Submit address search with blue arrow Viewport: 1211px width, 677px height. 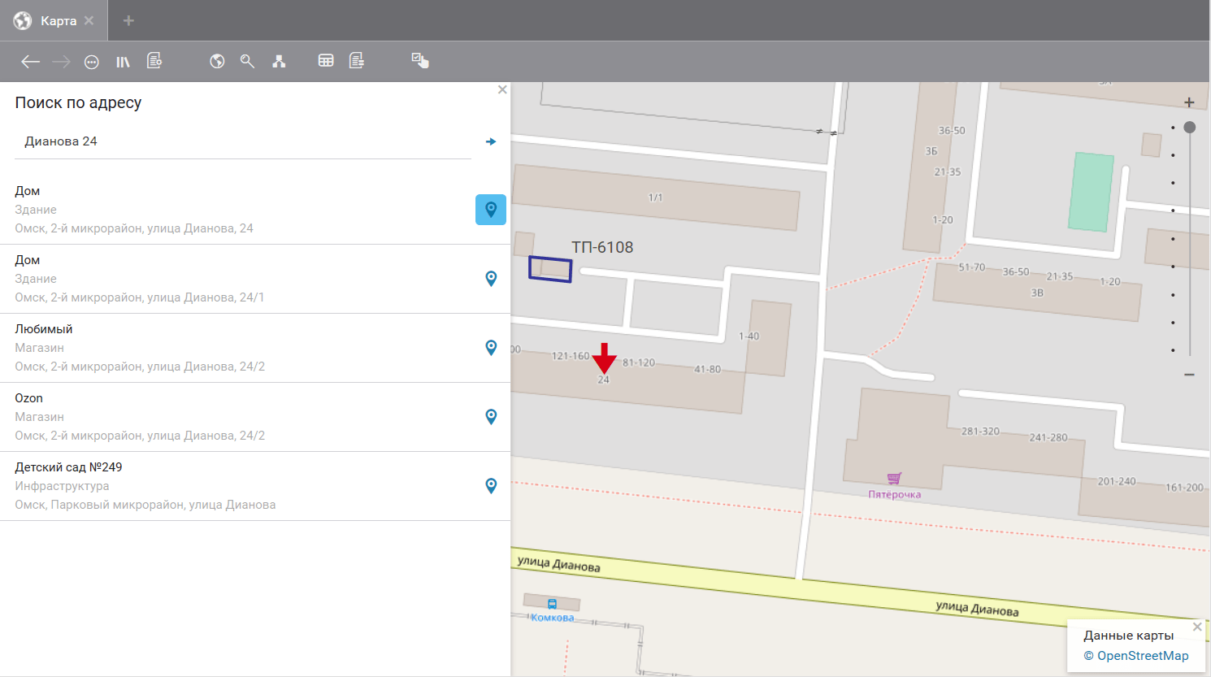[x=491, y=141]
